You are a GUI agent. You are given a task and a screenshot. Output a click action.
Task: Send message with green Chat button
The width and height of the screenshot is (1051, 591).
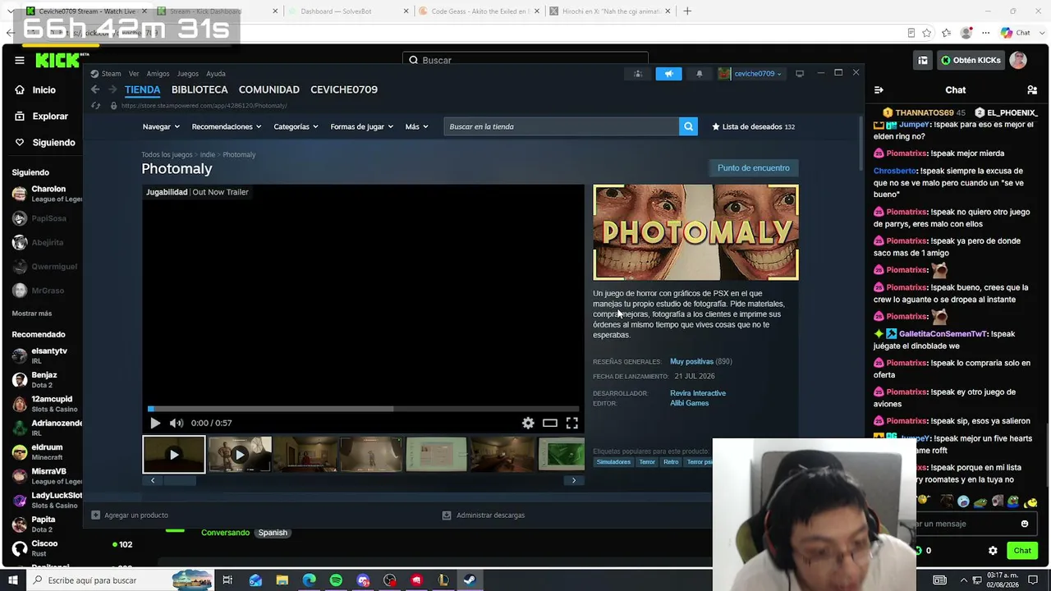click(x=1022, y=551)
